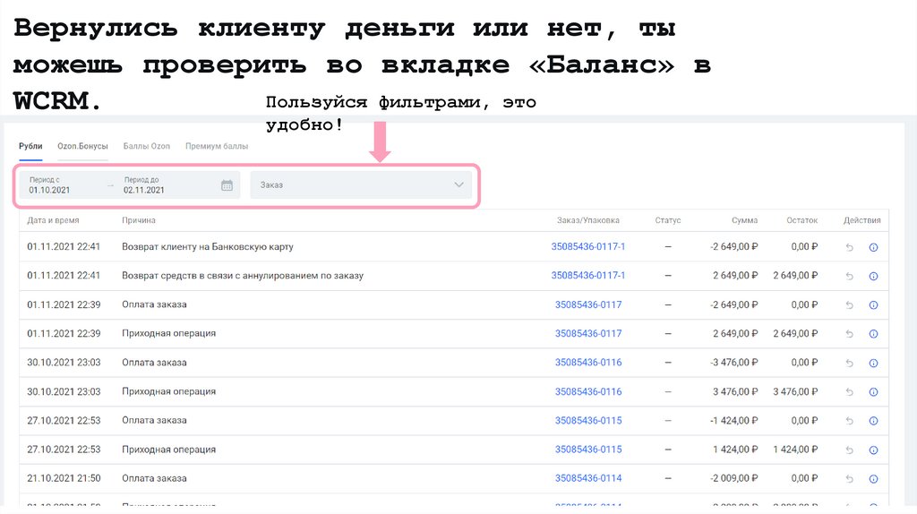Click the 'Действия' column header
Image resolution: width=917 pixels, height=514 pixels.
pyautogui.click(x=862, y=220)
